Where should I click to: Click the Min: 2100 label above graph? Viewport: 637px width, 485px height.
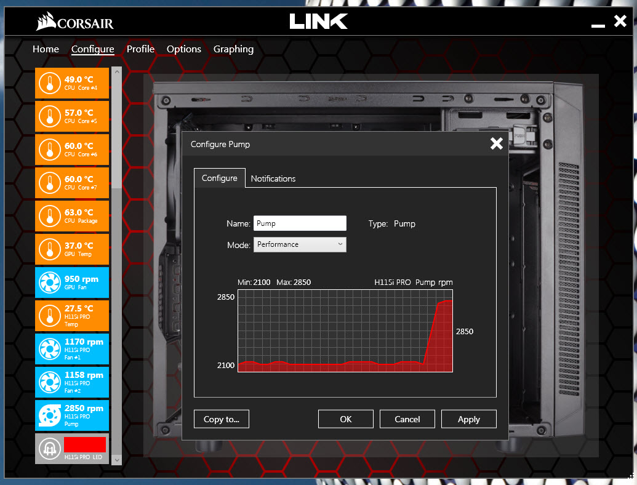pyautogui.click(x=254, y=283)
